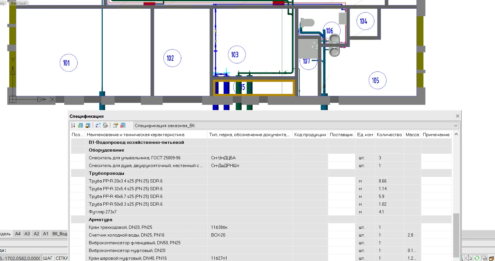Toggle the ШАГ snap mode
This screenshot has height=261, width=495.
(x=48, y=258)
